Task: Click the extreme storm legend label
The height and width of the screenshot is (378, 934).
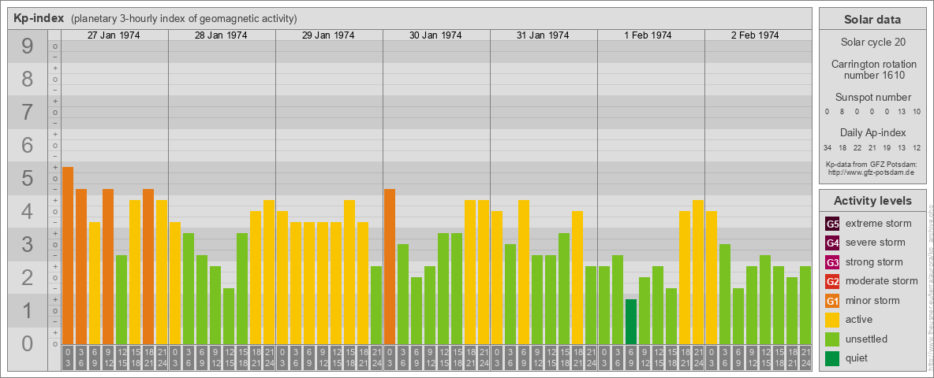Action: [x=879, y=224]
